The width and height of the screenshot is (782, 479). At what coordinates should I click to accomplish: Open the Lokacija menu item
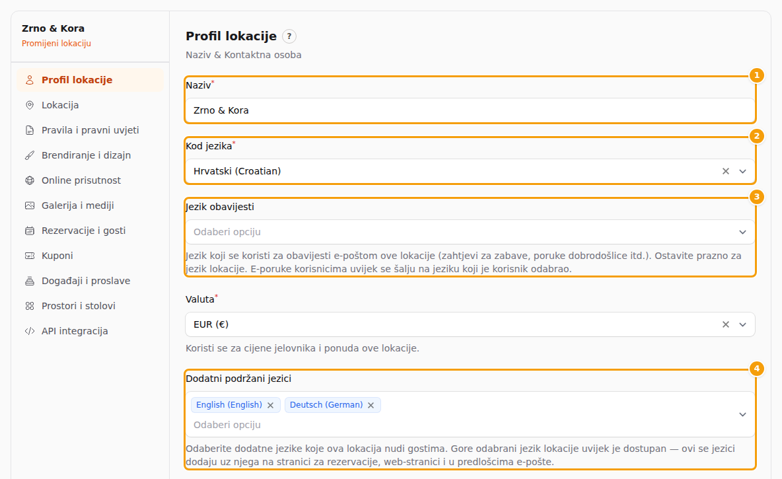tap(90, 105)
